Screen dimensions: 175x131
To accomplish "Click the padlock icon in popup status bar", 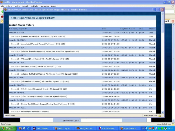I will pos(159,116).
